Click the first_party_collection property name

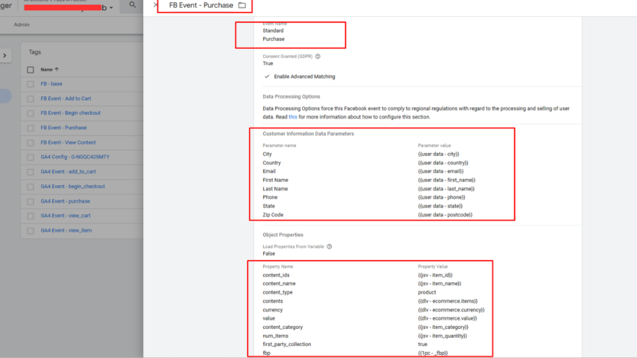pyautogui.click(x=287, y=344)
